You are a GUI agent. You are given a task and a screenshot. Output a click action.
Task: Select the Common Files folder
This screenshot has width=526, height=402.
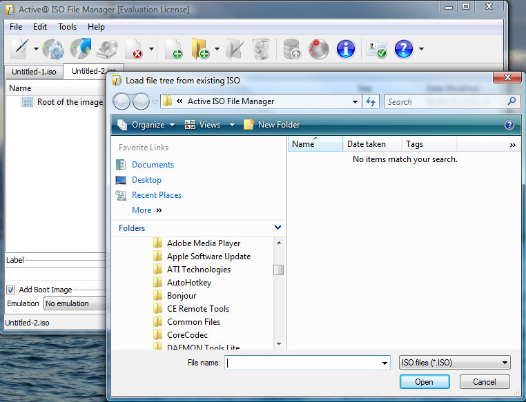click(187, 322)
